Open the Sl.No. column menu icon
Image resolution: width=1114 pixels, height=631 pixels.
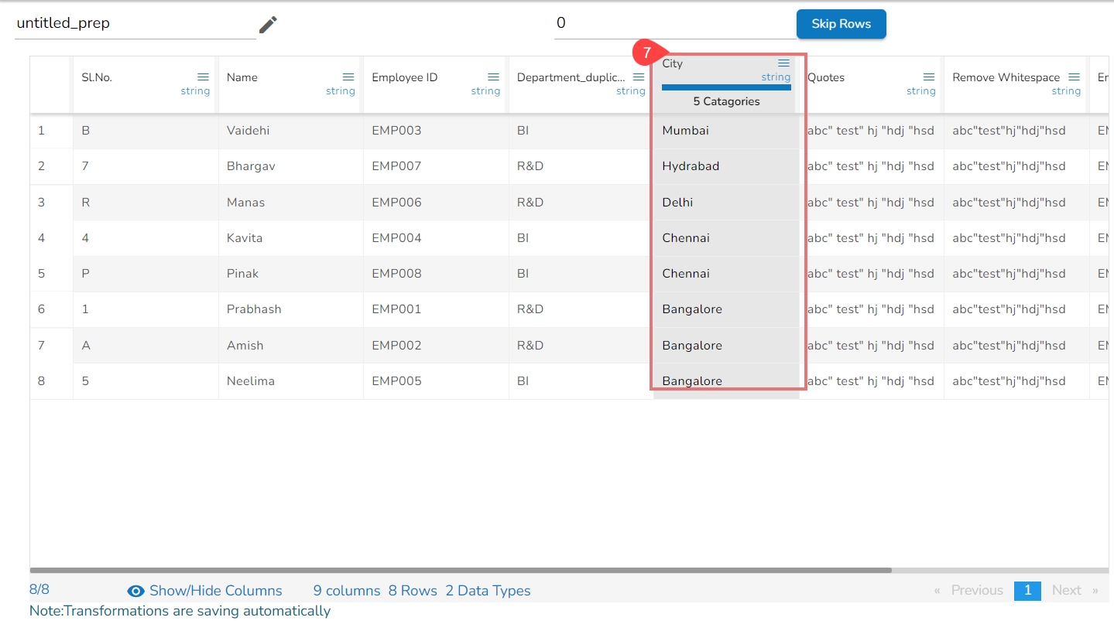203,77
